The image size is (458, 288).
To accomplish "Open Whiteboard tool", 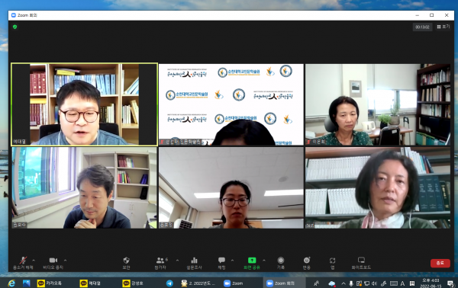I will 361,263.
